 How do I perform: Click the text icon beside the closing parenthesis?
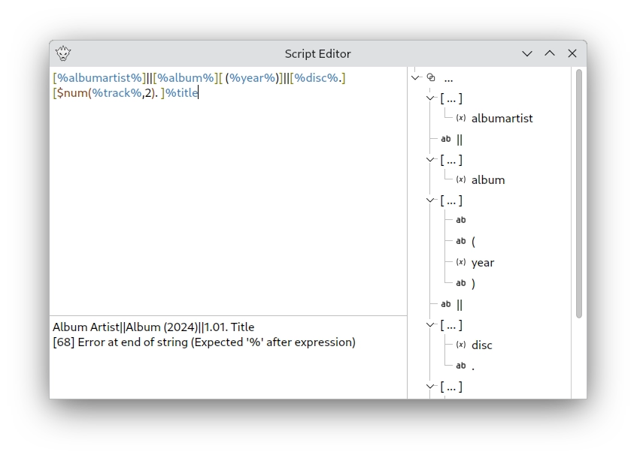461,283
